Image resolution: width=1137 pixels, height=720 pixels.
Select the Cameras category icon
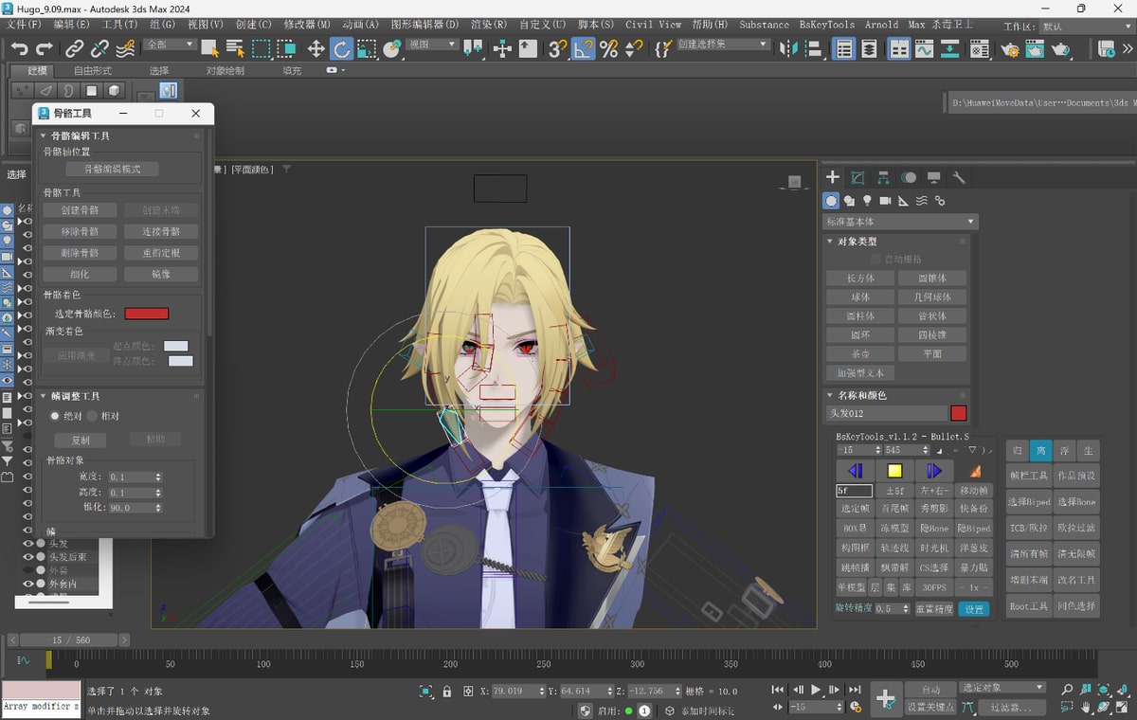[x=885, y=201]
